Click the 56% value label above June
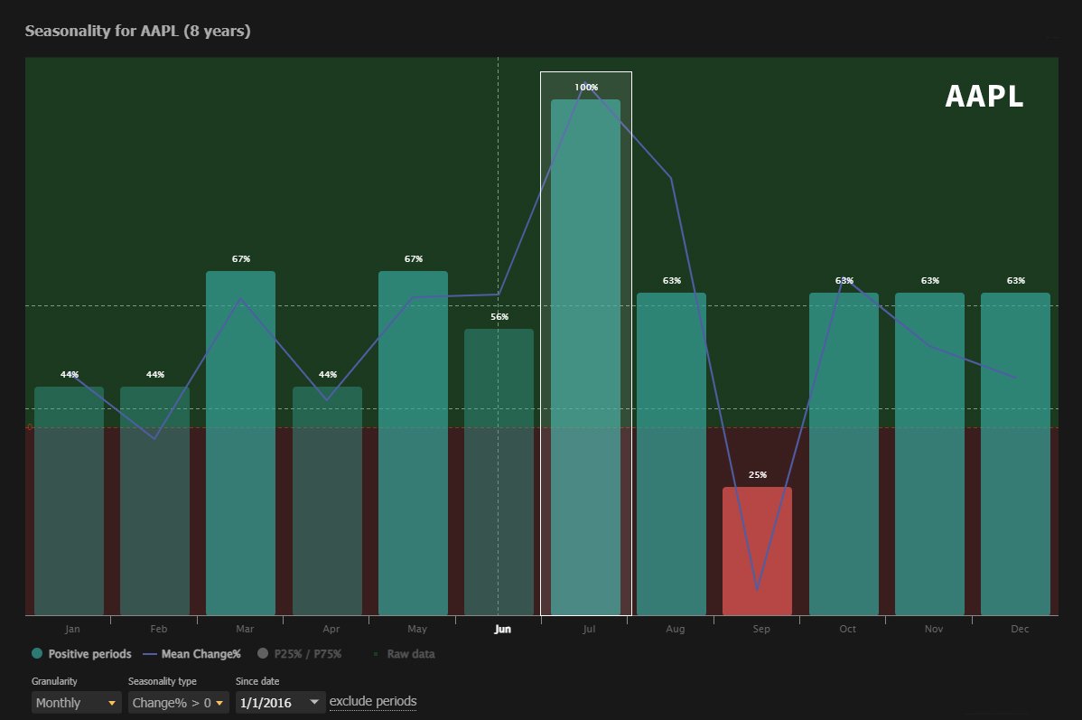1082x720 pixels. click(x=499, y=317)
